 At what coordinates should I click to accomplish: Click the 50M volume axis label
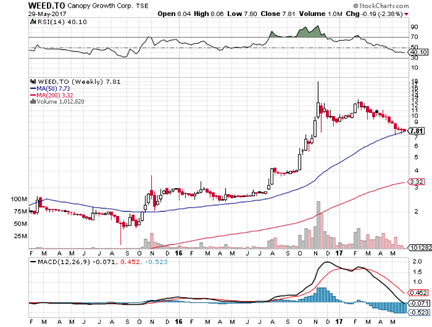click(20, 224)
